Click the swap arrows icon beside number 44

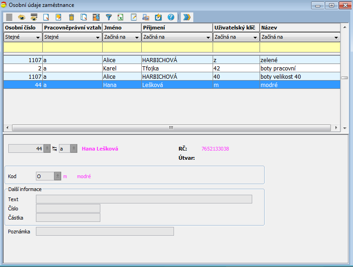[x=54, y=149]
